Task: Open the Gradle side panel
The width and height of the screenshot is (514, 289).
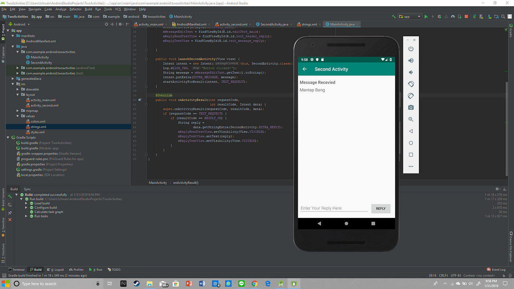Action: point(511,30)
